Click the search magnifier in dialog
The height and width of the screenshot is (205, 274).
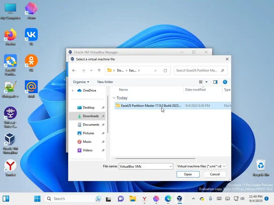222,70
